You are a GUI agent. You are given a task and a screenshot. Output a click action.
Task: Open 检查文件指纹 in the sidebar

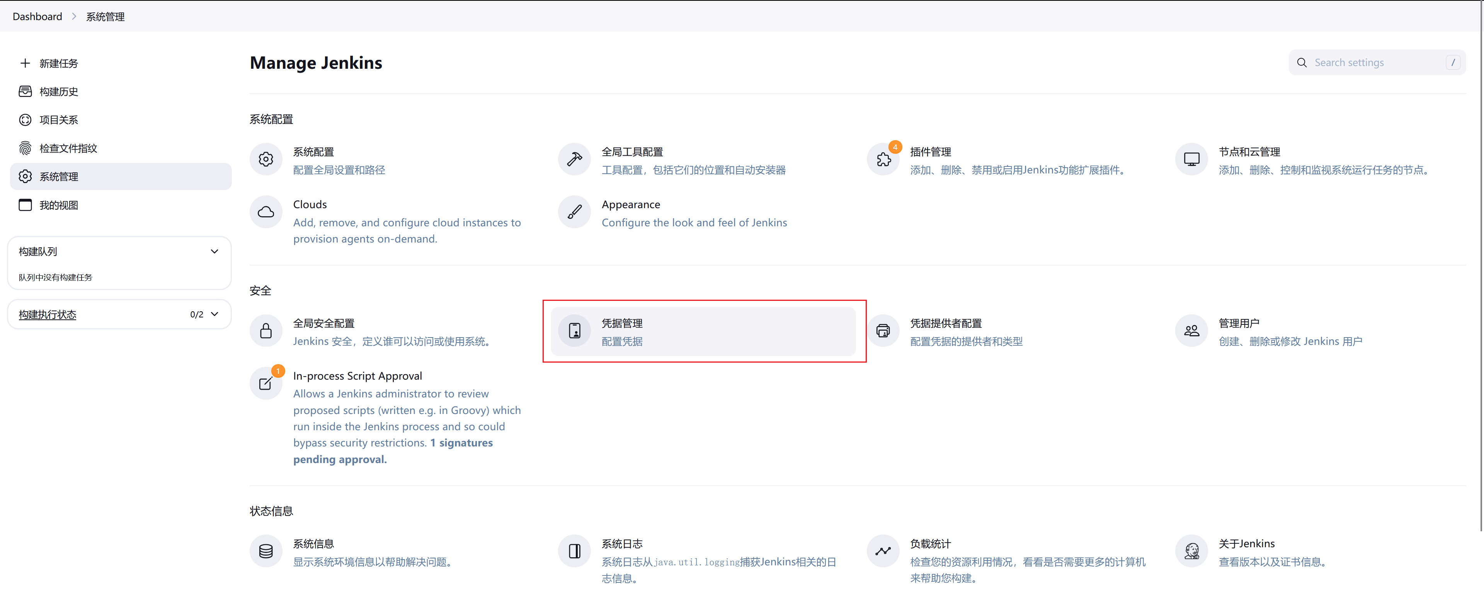click(68, 148)
